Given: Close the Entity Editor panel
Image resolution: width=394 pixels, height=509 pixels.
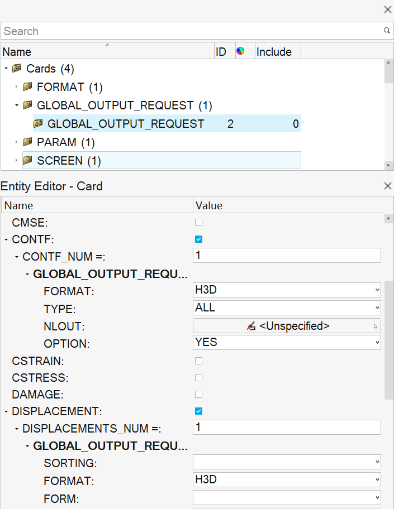Looking at the screenshot, I should coord(387,186).
